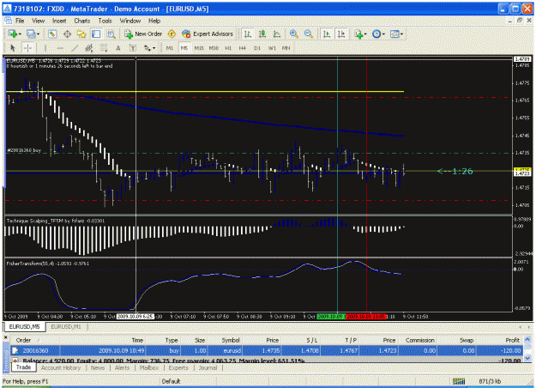Select the Fibonacci retracement tool
The width and height of the screenshot is (536, 388).
coord(104,48)
